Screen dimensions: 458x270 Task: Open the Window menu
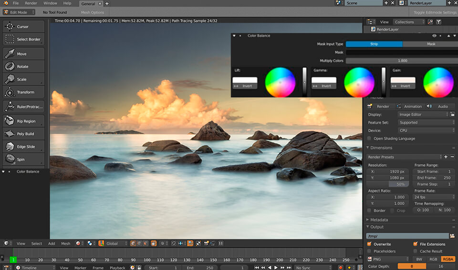click(x=50, y=3)
